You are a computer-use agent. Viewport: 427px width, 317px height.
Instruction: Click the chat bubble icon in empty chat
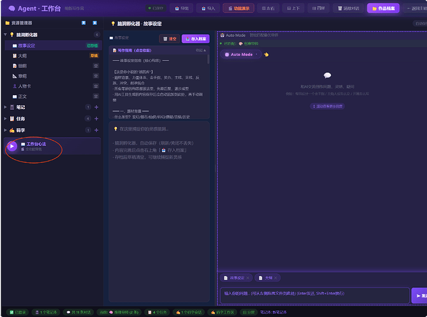click(x=327, y=75)
